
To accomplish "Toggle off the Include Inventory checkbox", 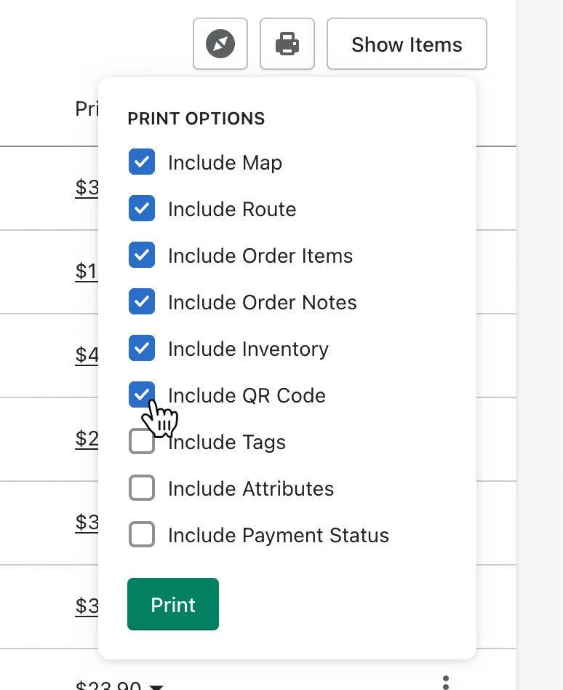I will click(x=142, y=348).
